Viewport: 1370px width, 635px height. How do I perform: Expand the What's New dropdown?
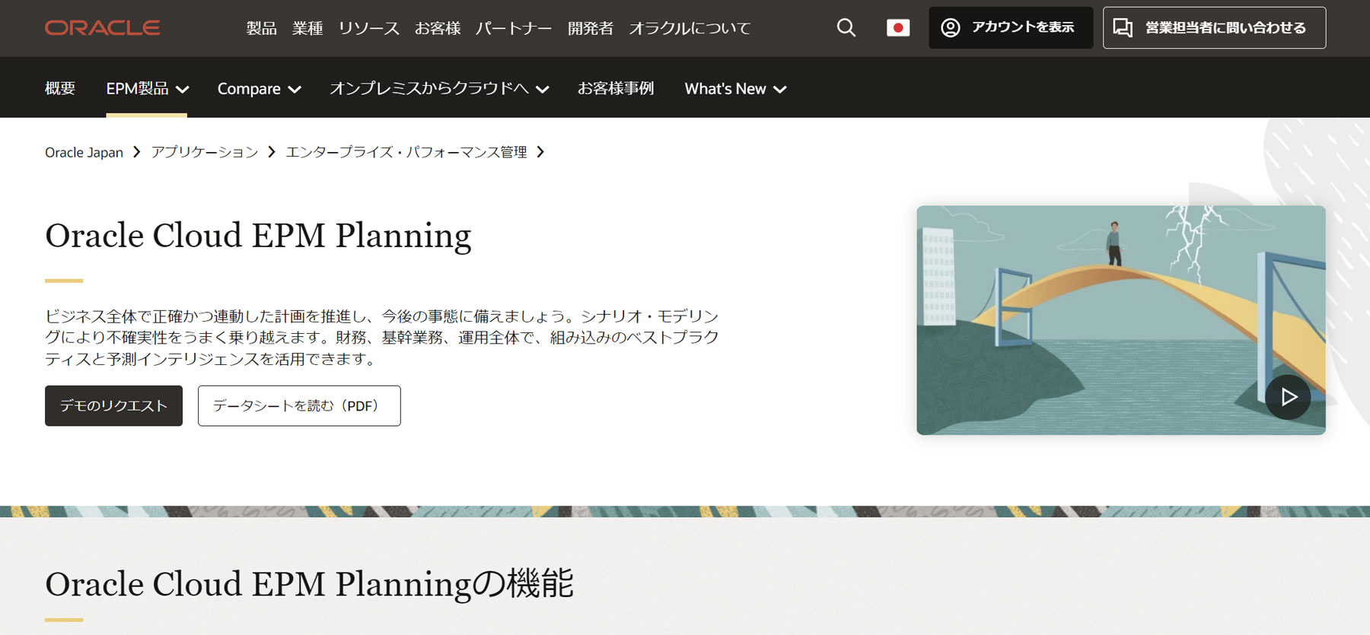[x=735, y=89]
